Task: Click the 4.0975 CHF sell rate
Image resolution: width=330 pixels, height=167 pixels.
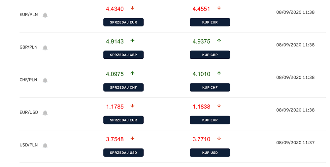Action: coord(115,74)
